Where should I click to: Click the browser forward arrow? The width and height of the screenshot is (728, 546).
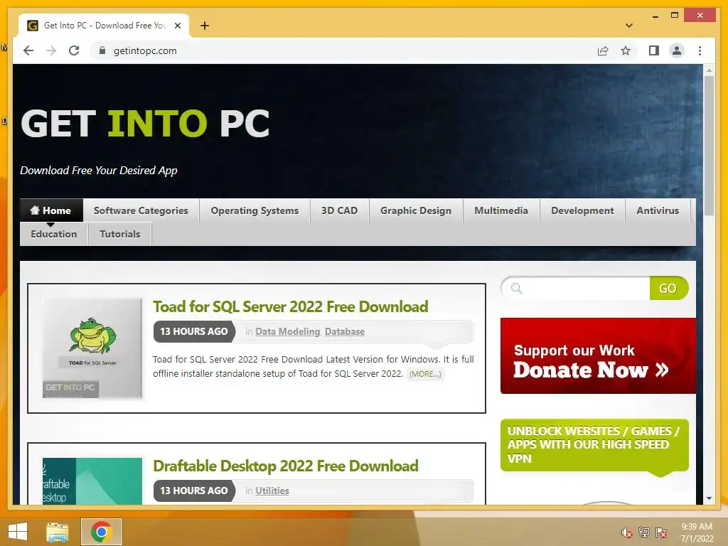[51, 50]
